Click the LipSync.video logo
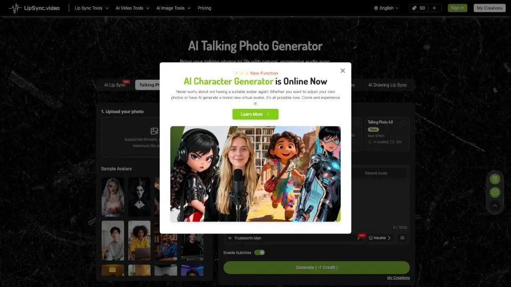 pos(34,8)
